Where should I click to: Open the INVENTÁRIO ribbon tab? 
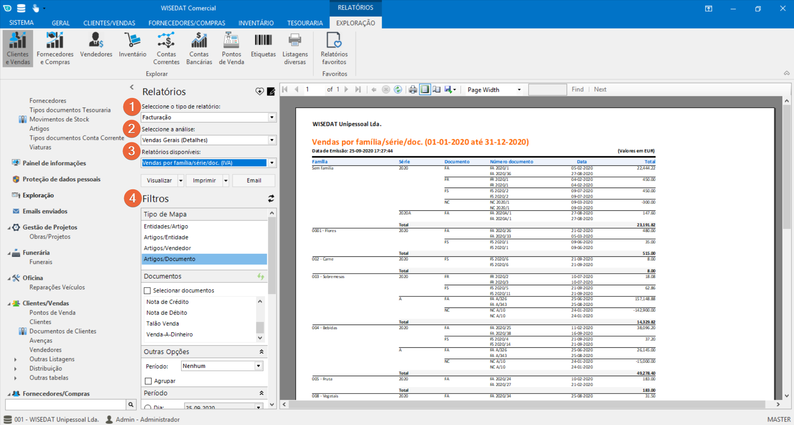coord(256,23)
